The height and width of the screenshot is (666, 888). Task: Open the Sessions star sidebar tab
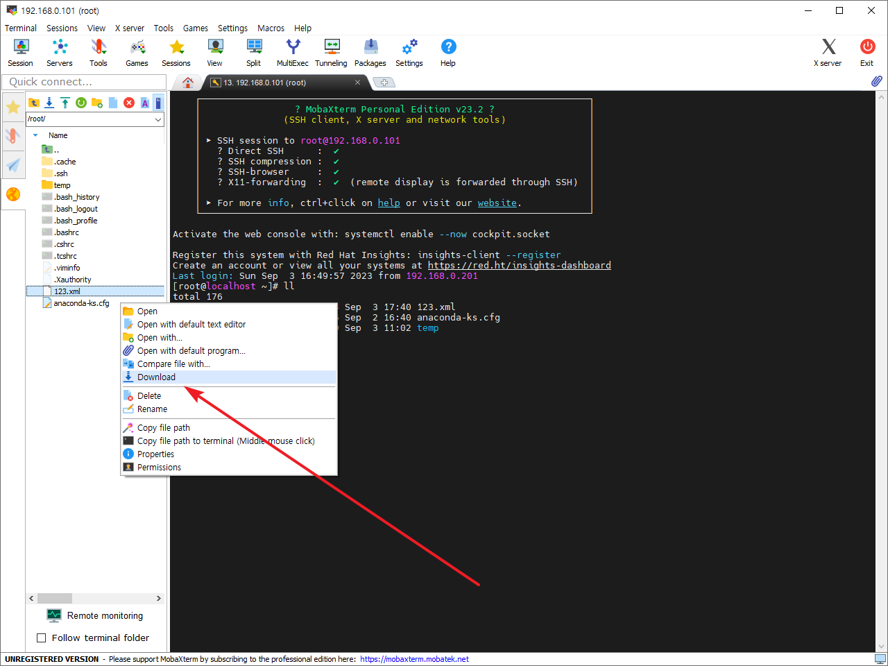pyautogui.click(x=13, y=108)
